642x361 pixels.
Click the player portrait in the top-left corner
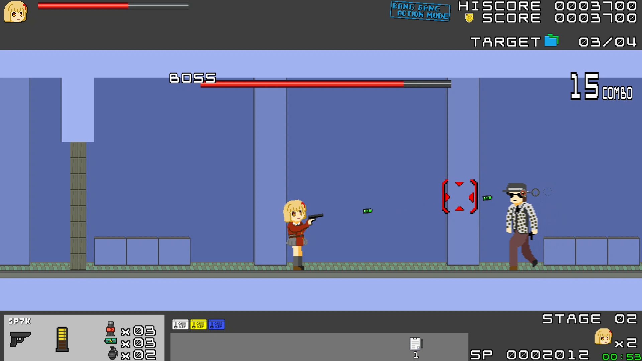15,12
